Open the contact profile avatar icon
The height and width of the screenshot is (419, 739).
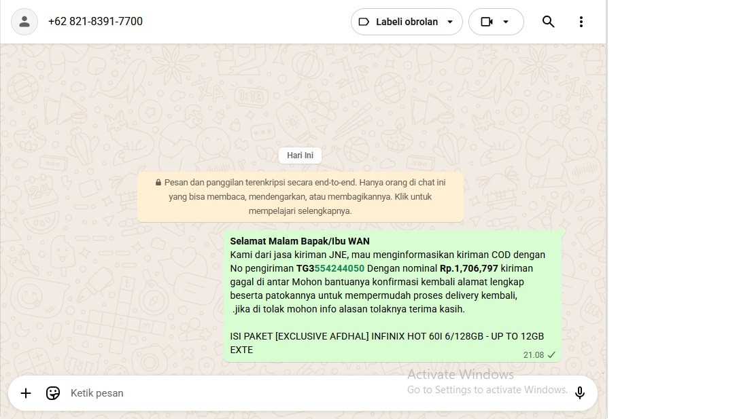(x=24, y=22)
